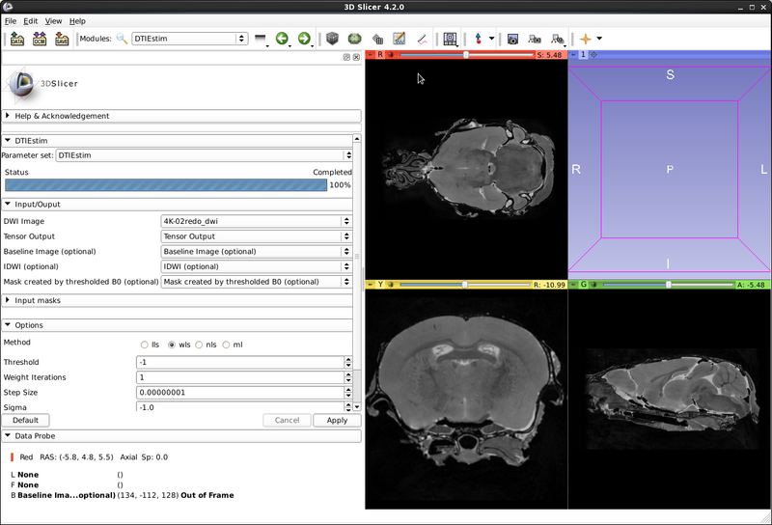Go to previous module with back arrow
The width and height of the screenshot is (772, 525).
[282, 39]
